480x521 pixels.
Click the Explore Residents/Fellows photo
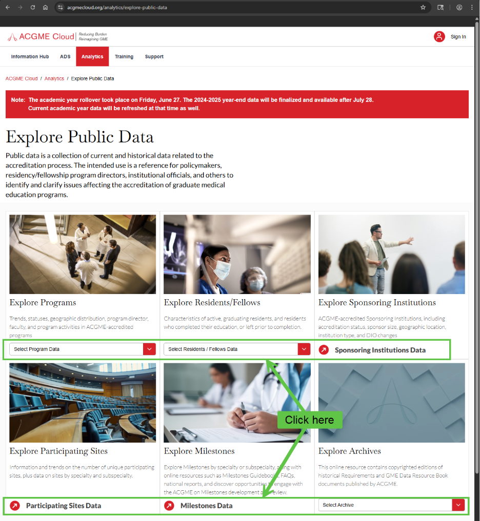[237, 254]
